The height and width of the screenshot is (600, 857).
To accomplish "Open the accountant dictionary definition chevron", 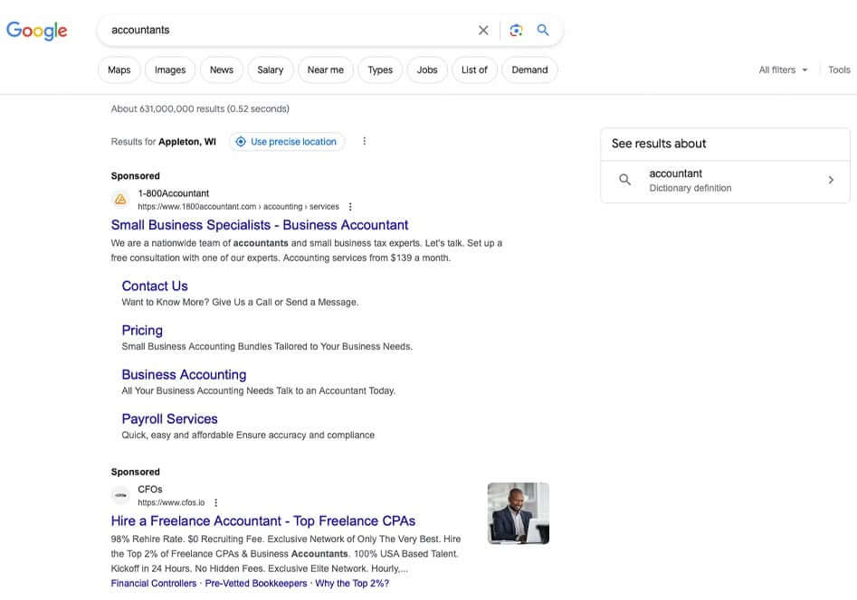I will point(831,180).
